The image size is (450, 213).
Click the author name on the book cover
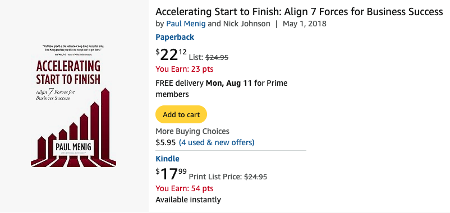coord(74,147)
